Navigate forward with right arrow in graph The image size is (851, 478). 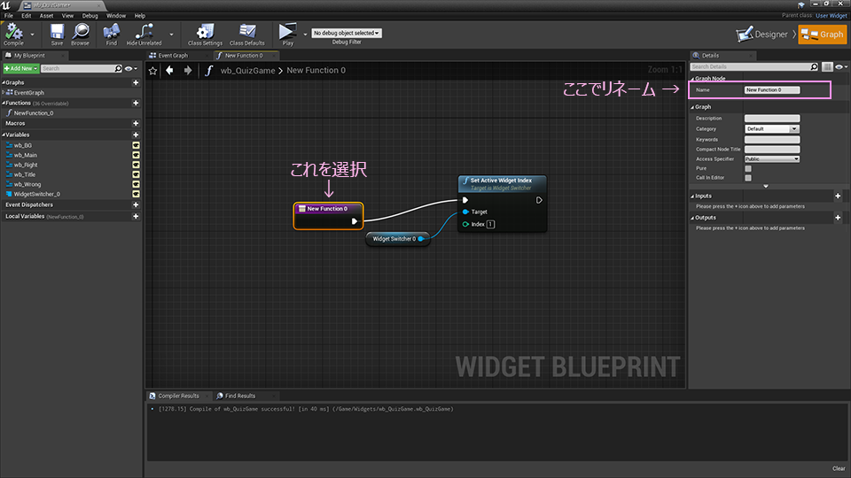[x=188, y=71]
